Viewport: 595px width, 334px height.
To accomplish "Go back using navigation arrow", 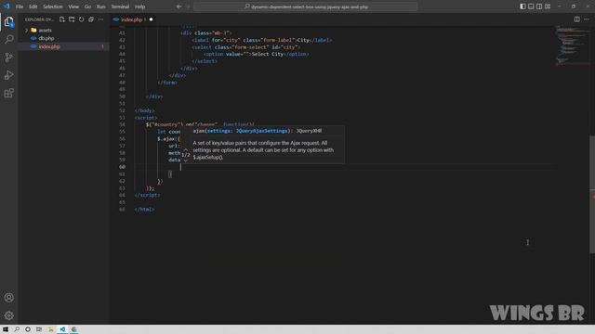I will [178, 6].
